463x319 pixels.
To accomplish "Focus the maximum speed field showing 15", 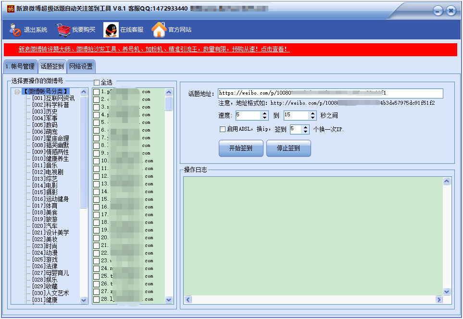I will tap(297, 115).
